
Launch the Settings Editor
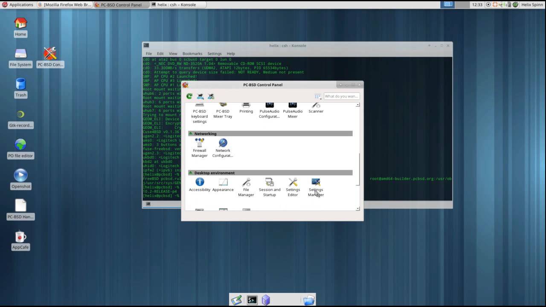[x=293, y=188]
